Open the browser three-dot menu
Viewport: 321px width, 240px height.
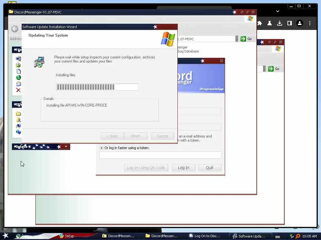tap(310, 23)
